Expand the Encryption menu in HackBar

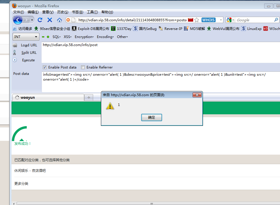84,37
